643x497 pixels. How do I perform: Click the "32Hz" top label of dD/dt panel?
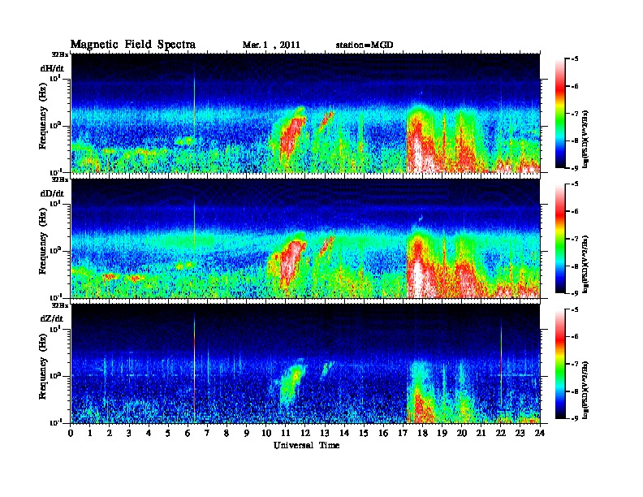(x=60, y=179)
